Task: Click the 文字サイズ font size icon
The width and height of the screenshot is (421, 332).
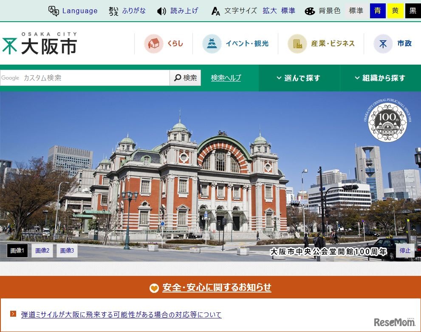Action: point(216,11)
